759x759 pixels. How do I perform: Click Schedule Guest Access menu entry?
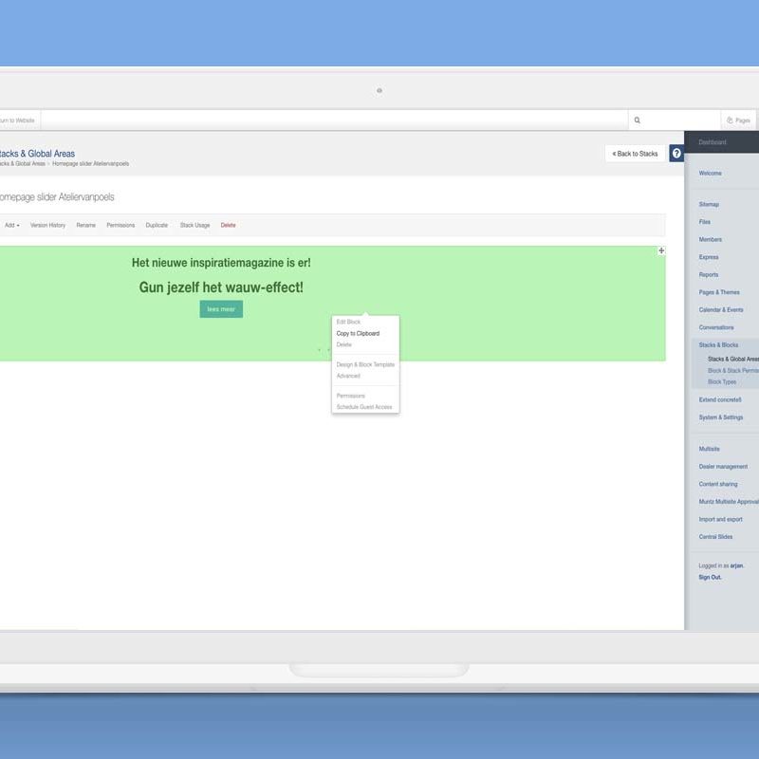[364, 407]
